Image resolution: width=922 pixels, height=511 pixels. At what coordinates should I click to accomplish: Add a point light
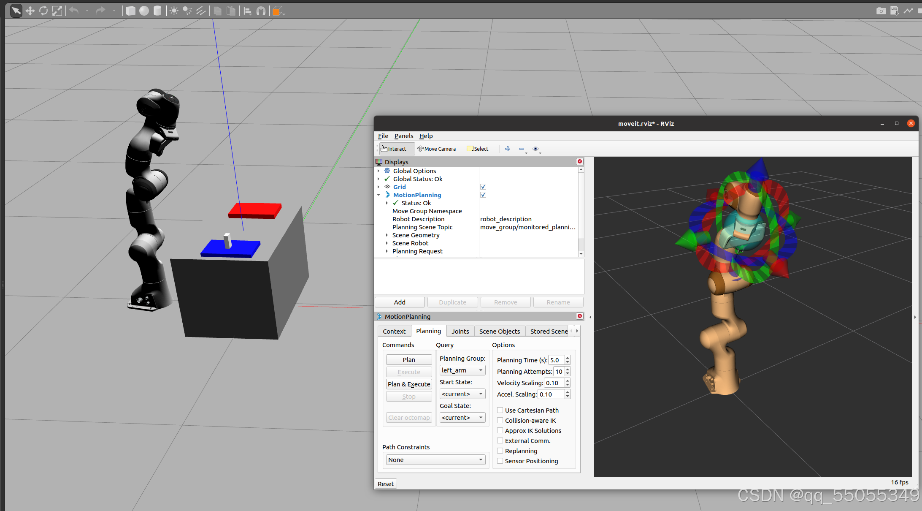[x=174, y=11]
